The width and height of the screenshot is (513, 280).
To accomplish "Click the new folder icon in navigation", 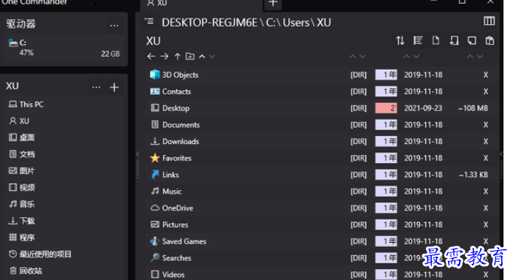I will 190,56.
